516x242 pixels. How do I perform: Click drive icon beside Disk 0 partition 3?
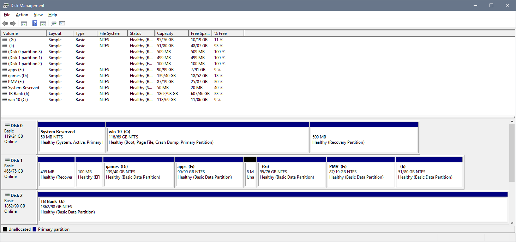5,52
